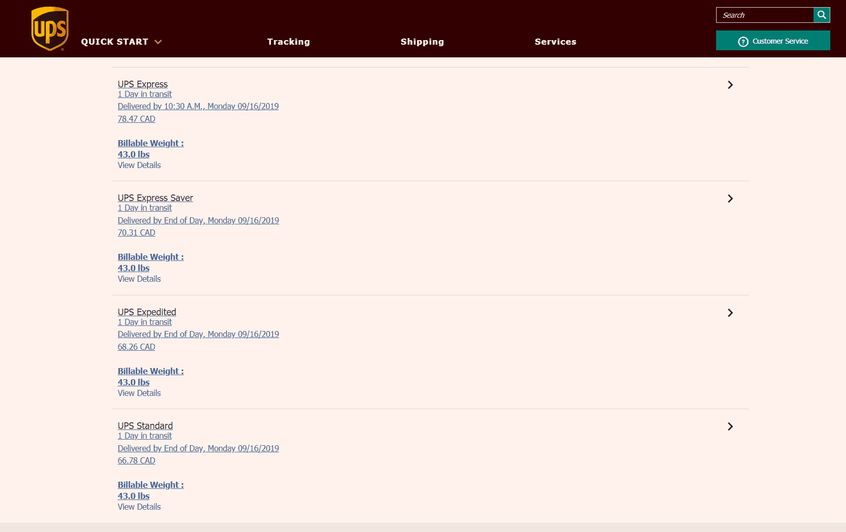Select the UPS Standard service link

(145, 426)
